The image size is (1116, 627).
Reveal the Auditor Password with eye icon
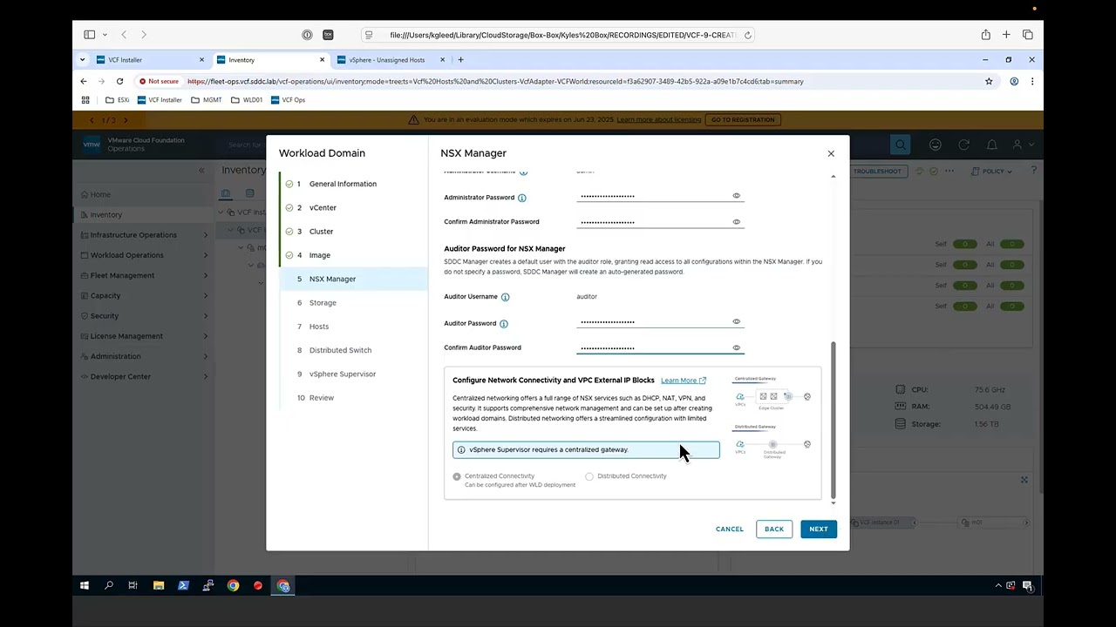pyautogui.click(x=736, y=322)
